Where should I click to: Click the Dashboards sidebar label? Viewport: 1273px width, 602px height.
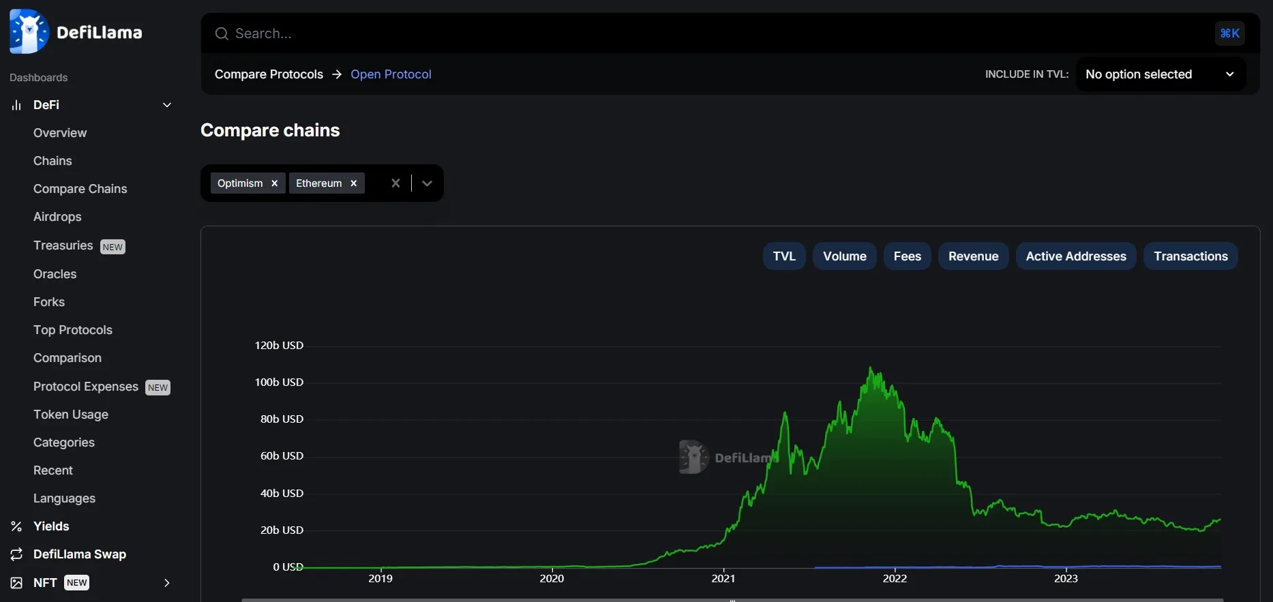click(x=39, y=78)
